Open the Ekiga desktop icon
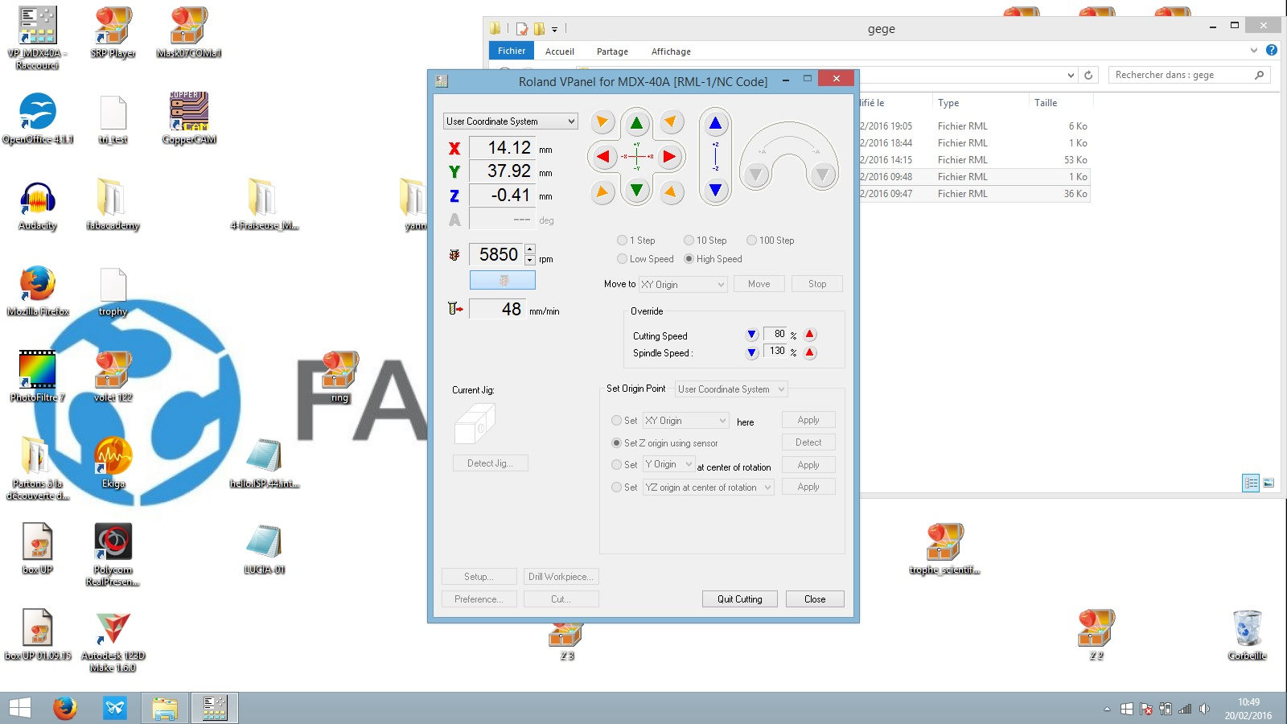 [x=113, y=463]
